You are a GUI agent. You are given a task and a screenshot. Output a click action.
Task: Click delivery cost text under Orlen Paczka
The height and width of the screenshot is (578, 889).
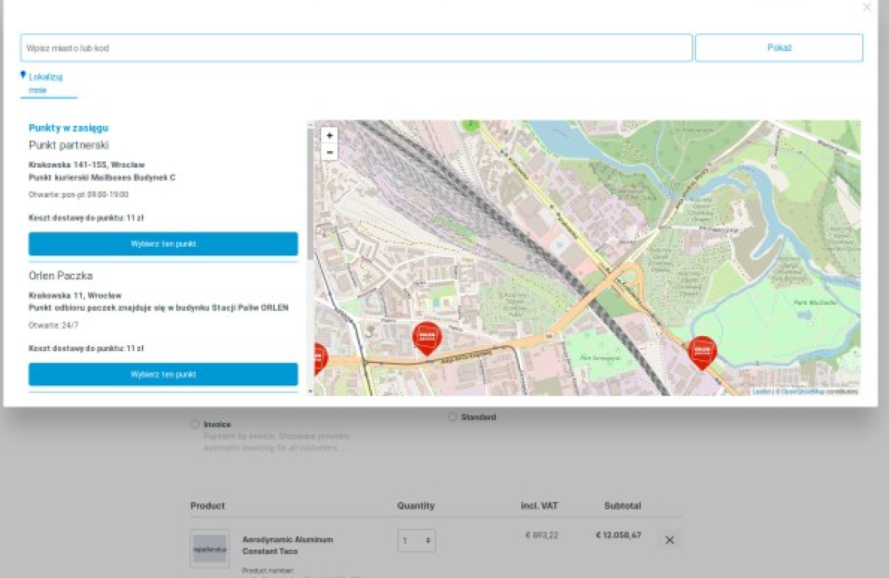86,348
